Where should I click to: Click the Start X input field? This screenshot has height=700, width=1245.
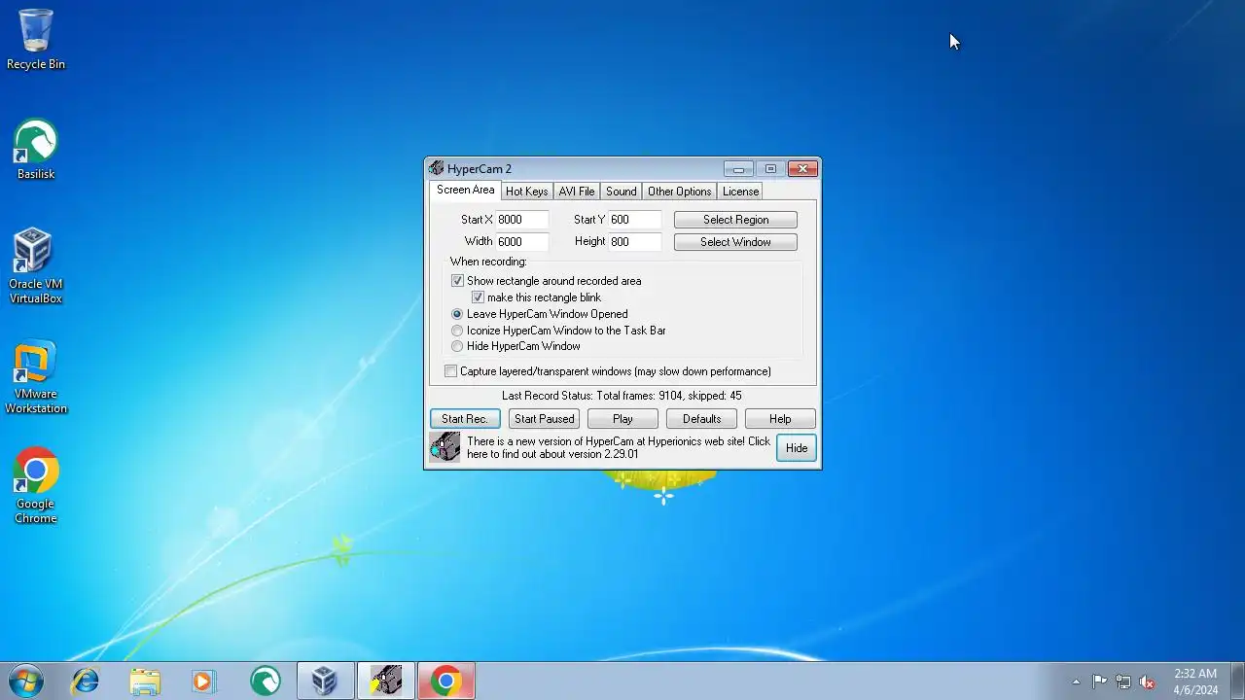522,220
